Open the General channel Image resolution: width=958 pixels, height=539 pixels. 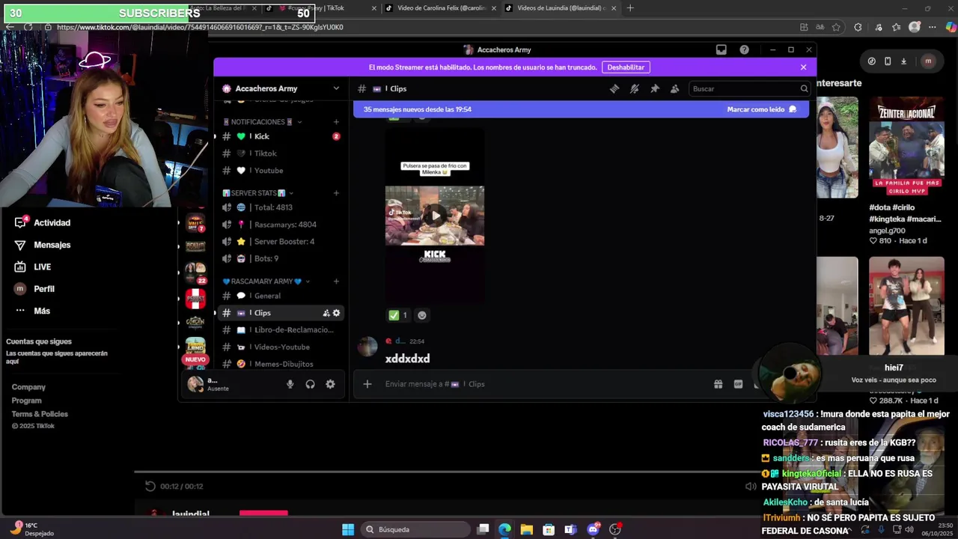pos(281,296)
